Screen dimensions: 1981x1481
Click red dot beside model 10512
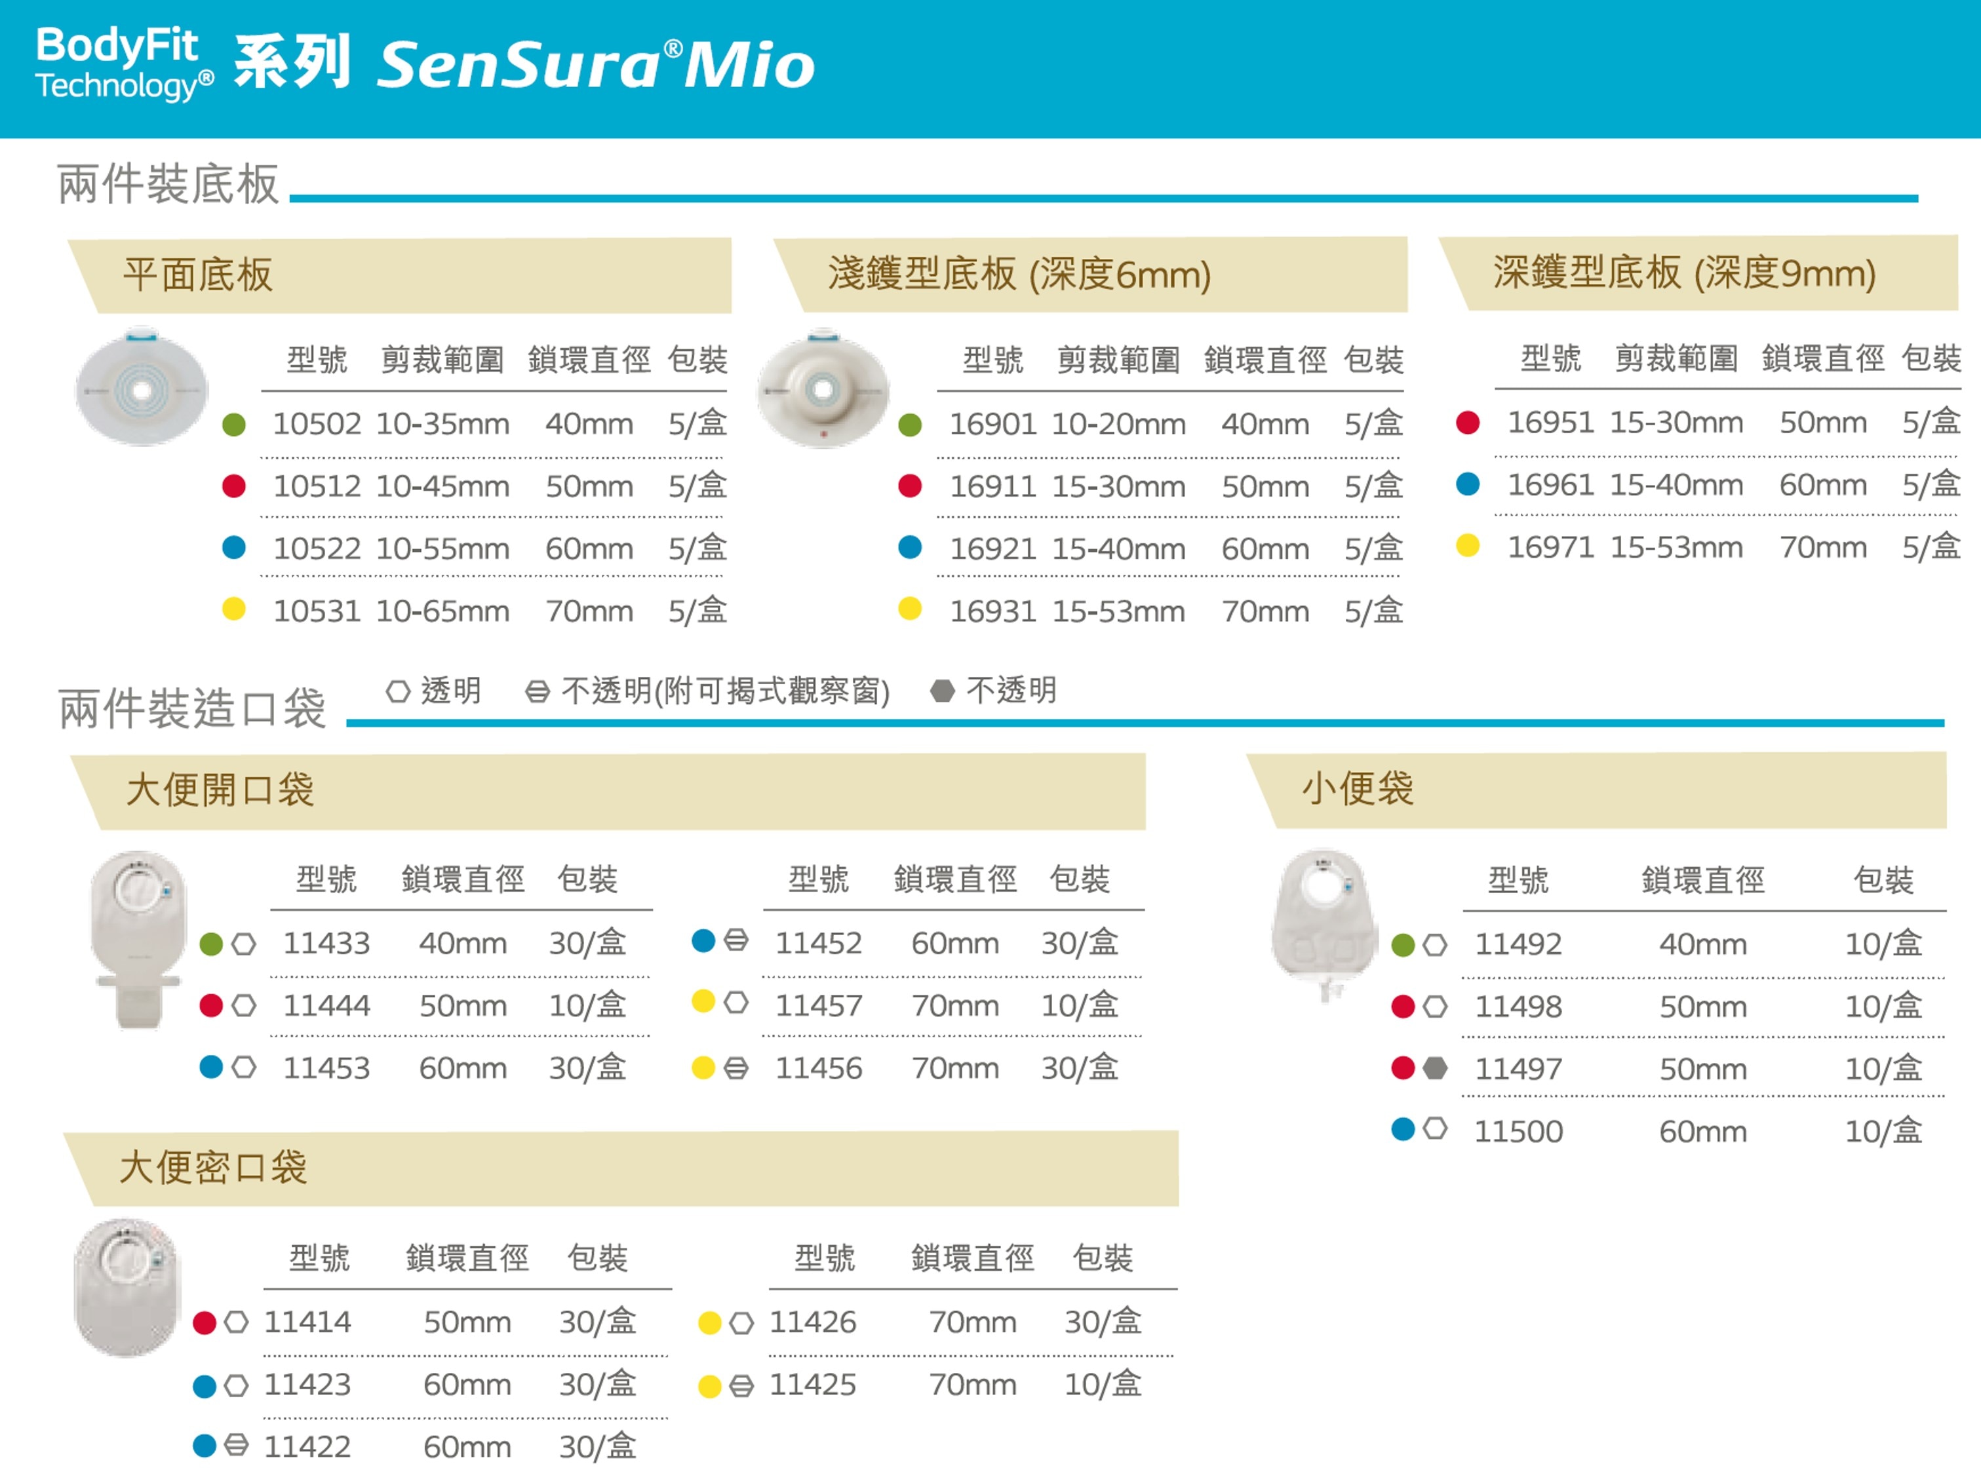pyautogui.click(x=234, y=486)
